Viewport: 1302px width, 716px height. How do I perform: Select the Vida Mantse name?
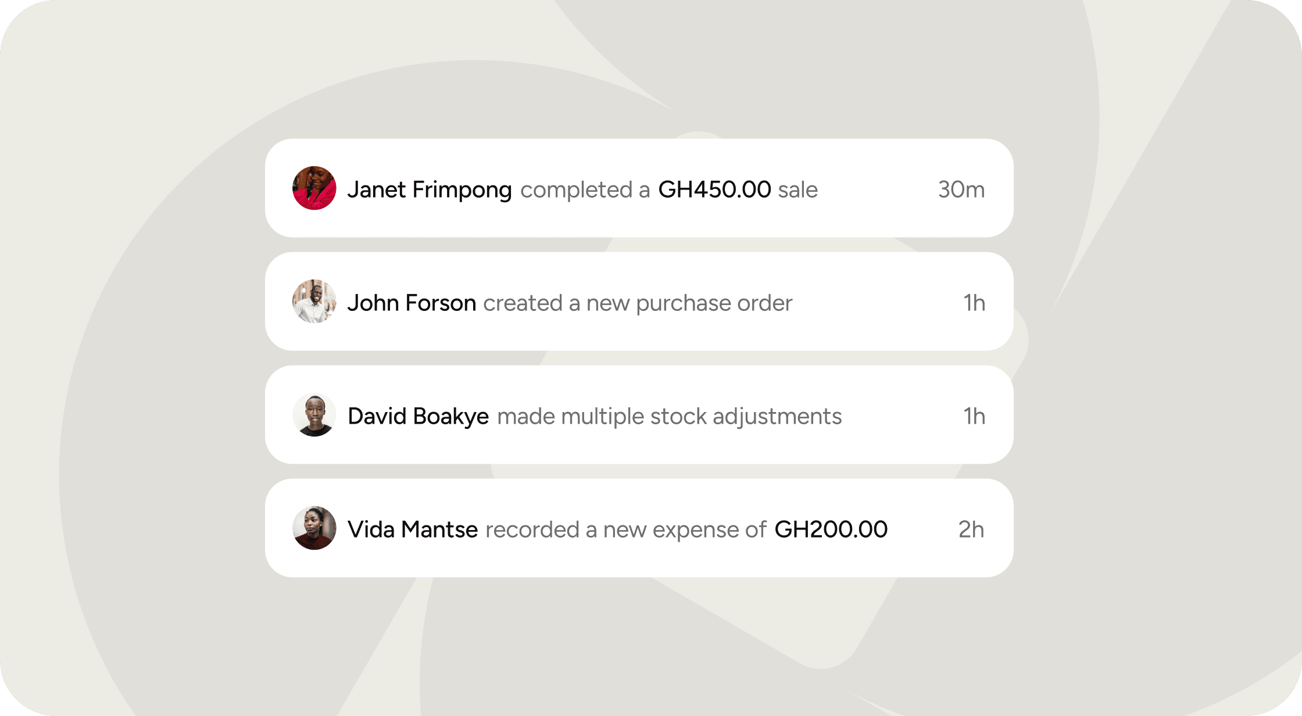[413, 529]
